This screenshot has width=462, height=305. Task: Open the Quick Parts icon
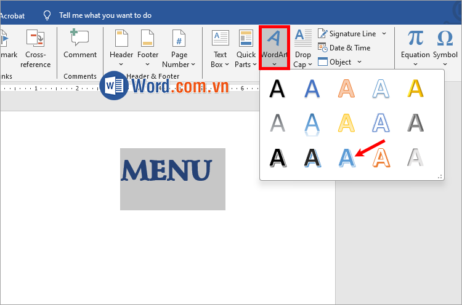coord(246,38)
